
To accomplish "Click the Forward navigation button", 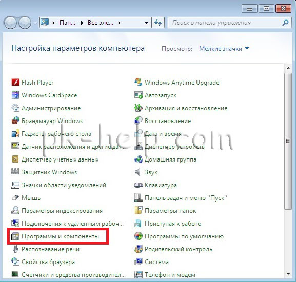I will tap(25, 23).
